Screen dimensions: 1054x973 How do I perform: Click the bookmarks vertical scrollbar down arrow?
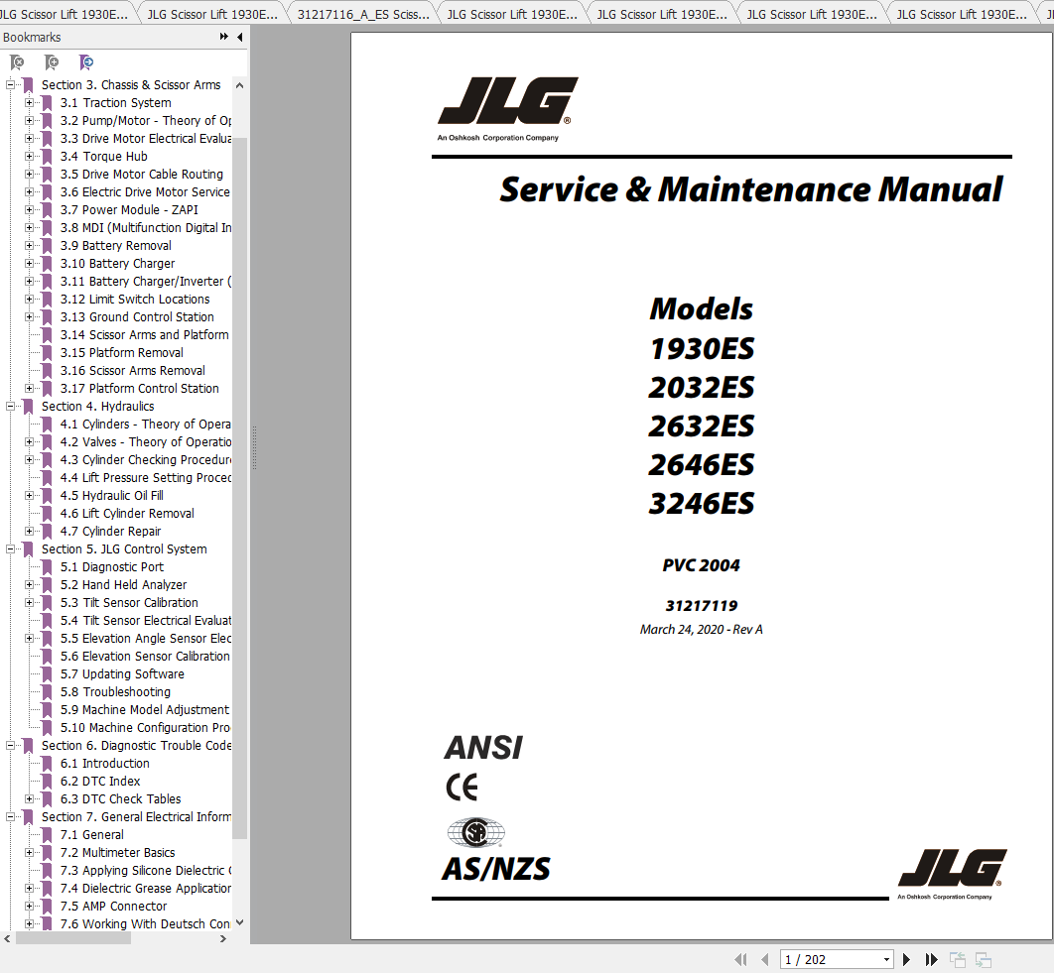coord(239,923)
